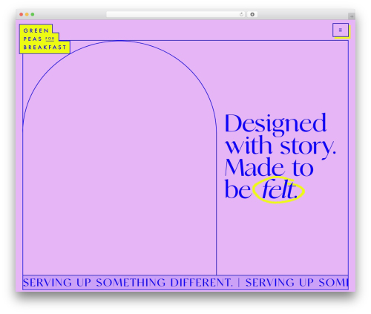Open the hamburger menu icon

coord(341,30)
